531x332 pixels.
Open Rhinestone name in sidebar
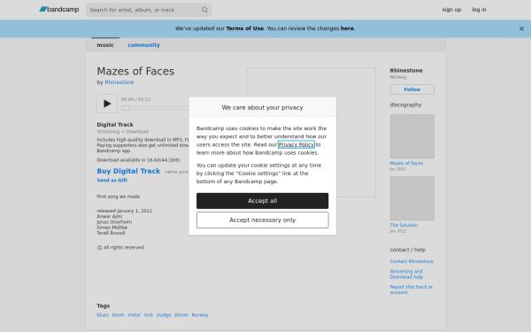pos(406,71)
